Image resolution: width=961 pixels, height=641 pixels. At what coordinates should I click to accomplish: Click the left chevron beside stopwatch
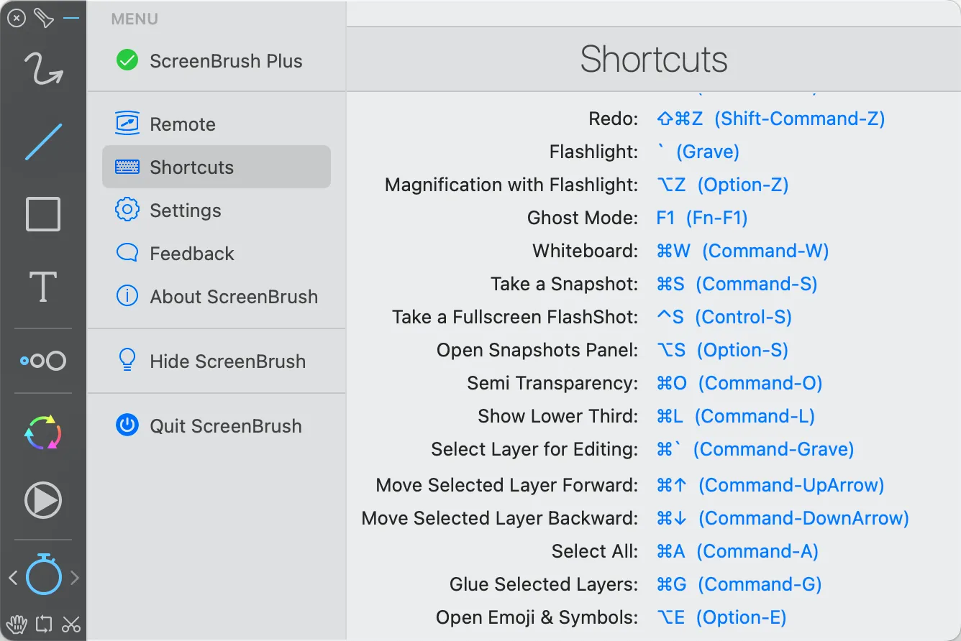12,577
